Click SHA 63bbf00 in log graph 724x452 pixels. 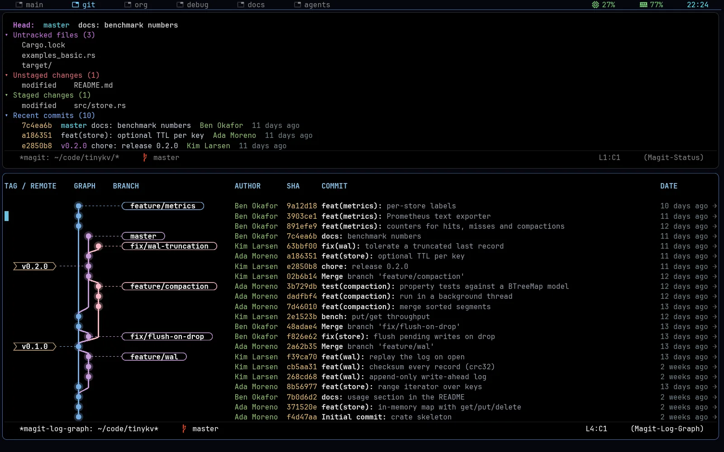point(302,246)
